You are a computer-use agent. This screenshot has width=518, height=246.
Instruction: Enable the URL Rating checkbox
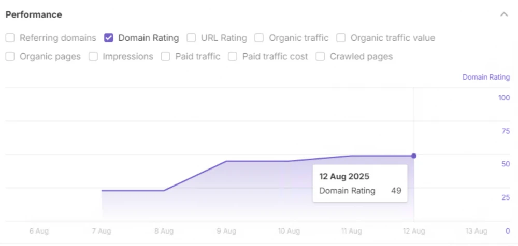pyautogui.click(x=191, y=38)
